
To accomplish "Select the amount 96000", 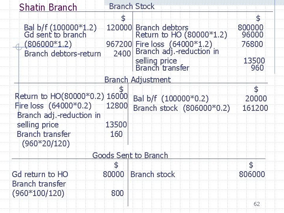I will pos(252,35).
